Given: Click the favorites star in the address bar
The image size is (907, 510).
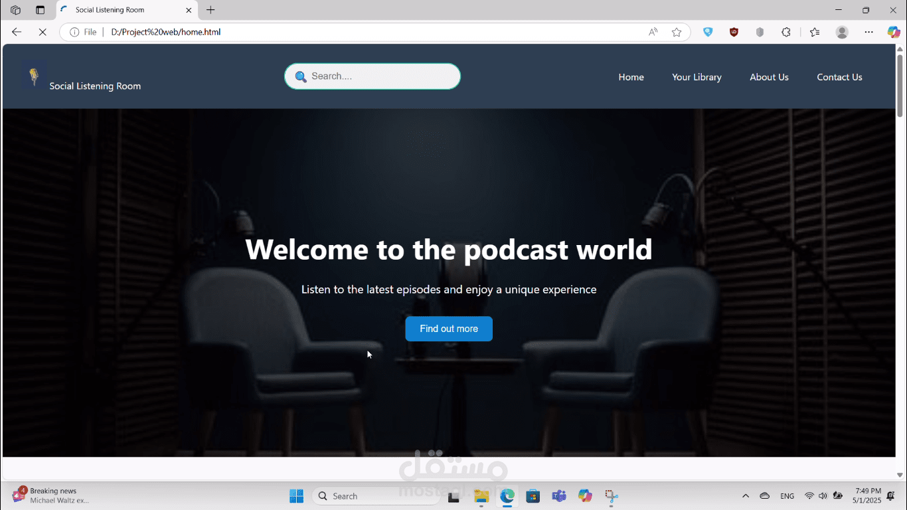Looking at the screenshot, I should point(677,32).
